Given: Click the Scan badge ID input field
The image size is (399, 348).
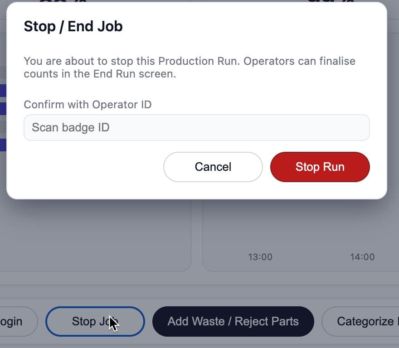Looking at the screenshot, I should click(196, 127).
